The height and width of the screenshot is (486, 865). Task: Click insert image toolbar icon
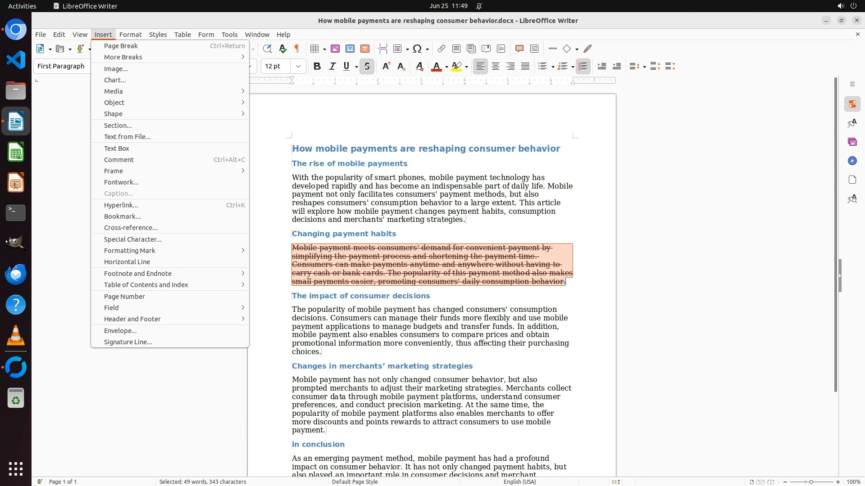[x=335, y=49]
